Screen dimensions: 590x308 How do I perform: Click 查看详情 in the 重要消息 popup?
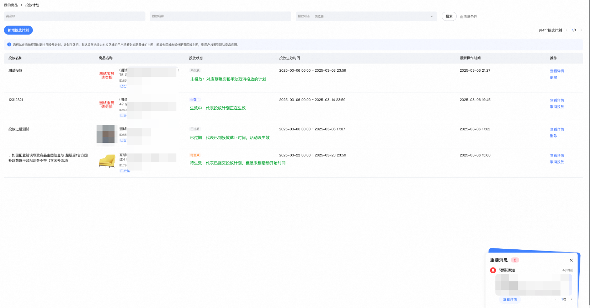pyautogui.click(x=510, y=299)
